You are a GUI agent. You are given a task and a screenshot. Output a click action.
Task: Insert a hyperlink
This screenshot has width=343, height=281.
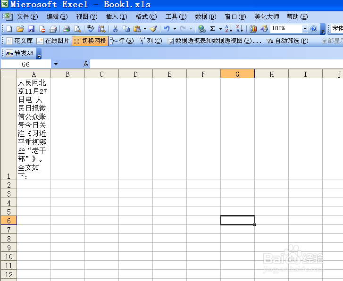[x=201, y=29]
